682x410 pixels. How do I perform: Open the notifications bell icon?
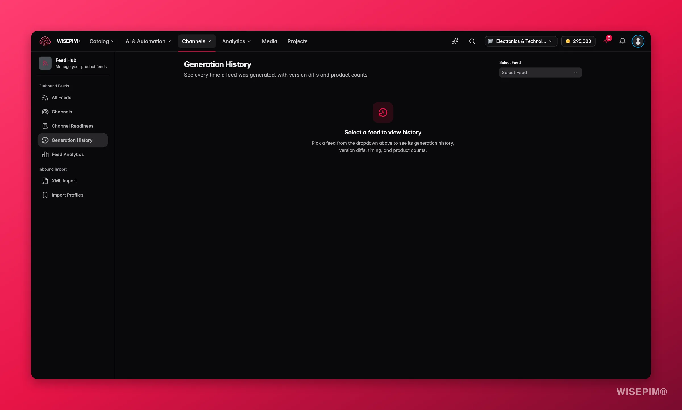click(622, 41)
